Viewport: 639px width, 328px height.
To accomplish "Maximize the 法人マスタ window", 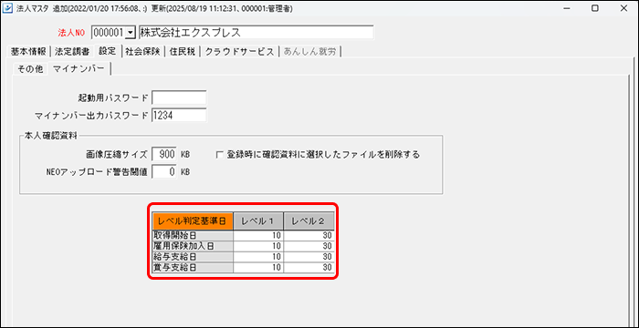I will 595,8.
